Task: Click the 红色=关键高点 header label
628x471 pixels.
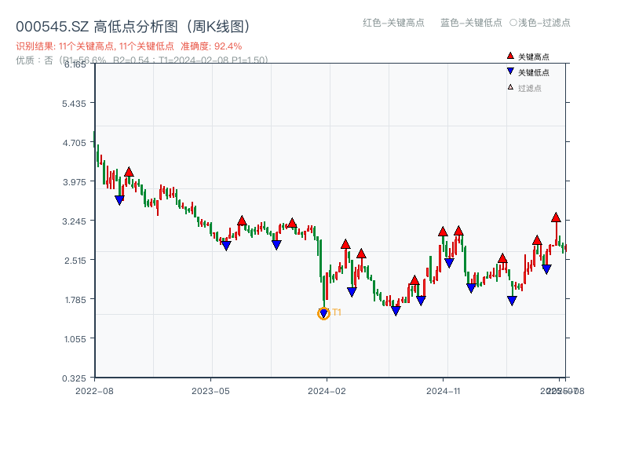Action: (393, 23)
